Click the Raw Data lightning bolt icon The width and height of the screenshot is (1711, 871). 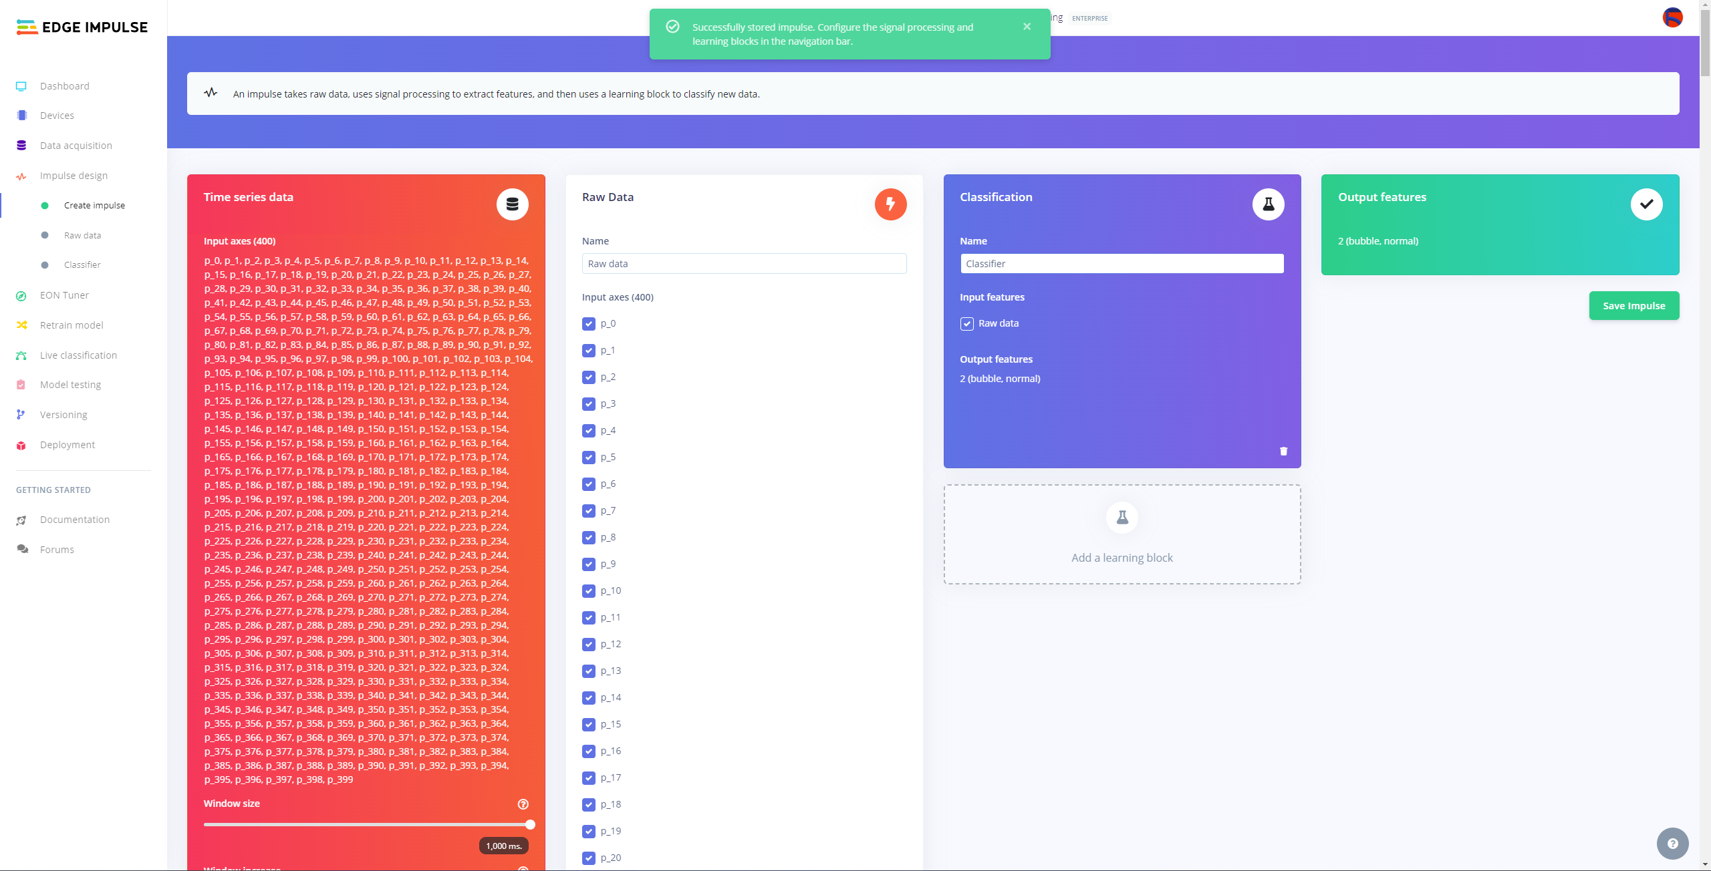(x=890, y=204)
